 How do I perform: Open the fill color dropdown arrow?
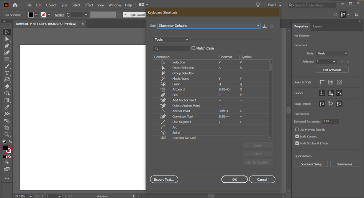(x=36, y=15)
